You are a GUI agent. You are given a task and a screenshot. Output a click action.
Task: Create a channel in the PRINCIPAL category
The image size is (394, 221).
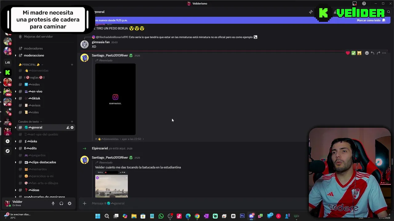[x=72, y=65]
